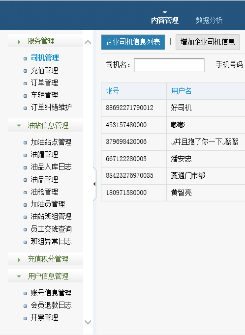Click the bullet icon beside 开票管理
This screenshot has width=245, height=335.
pyautogui.click(x=25, y=318)
